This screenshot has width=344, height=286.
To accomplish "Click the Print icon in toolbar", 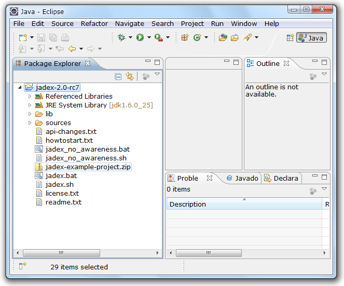I will 65,37.
